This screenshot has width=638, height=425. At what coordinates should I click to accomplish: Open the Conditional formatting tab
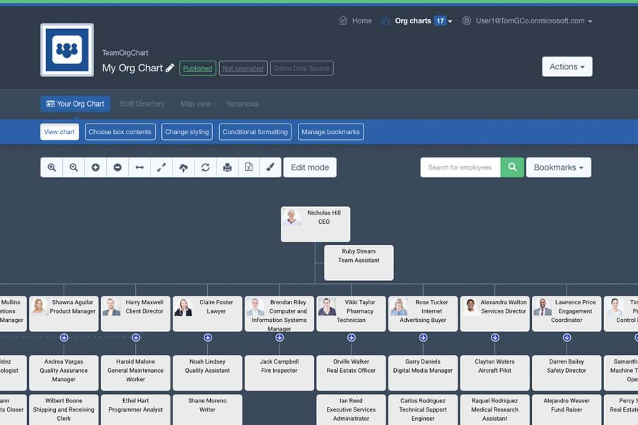coord(255,132)
